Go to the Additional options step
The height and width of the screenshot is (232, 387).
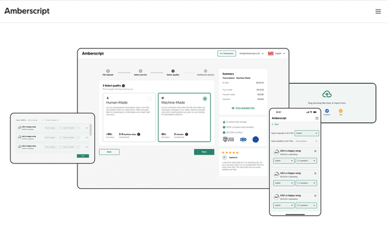206,73
